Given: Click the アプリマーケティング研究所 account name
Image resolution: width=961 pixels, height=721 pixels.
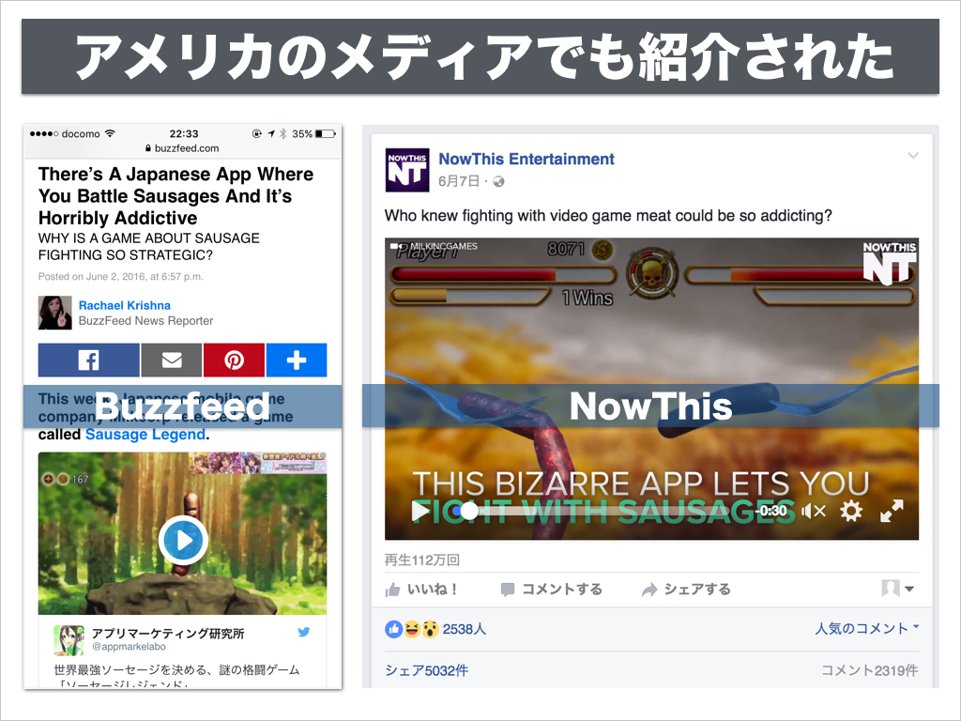Looking at the screenshot, I should 168,634.
